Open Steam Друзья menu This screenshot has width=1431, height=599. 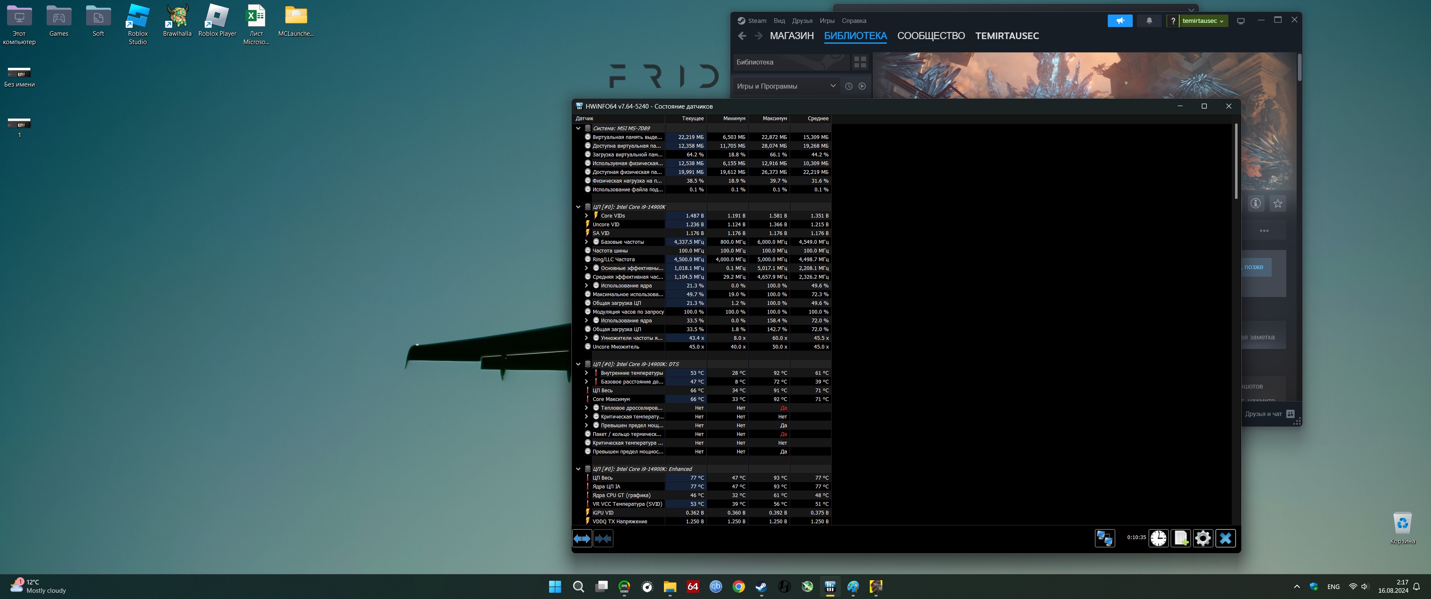802,20
